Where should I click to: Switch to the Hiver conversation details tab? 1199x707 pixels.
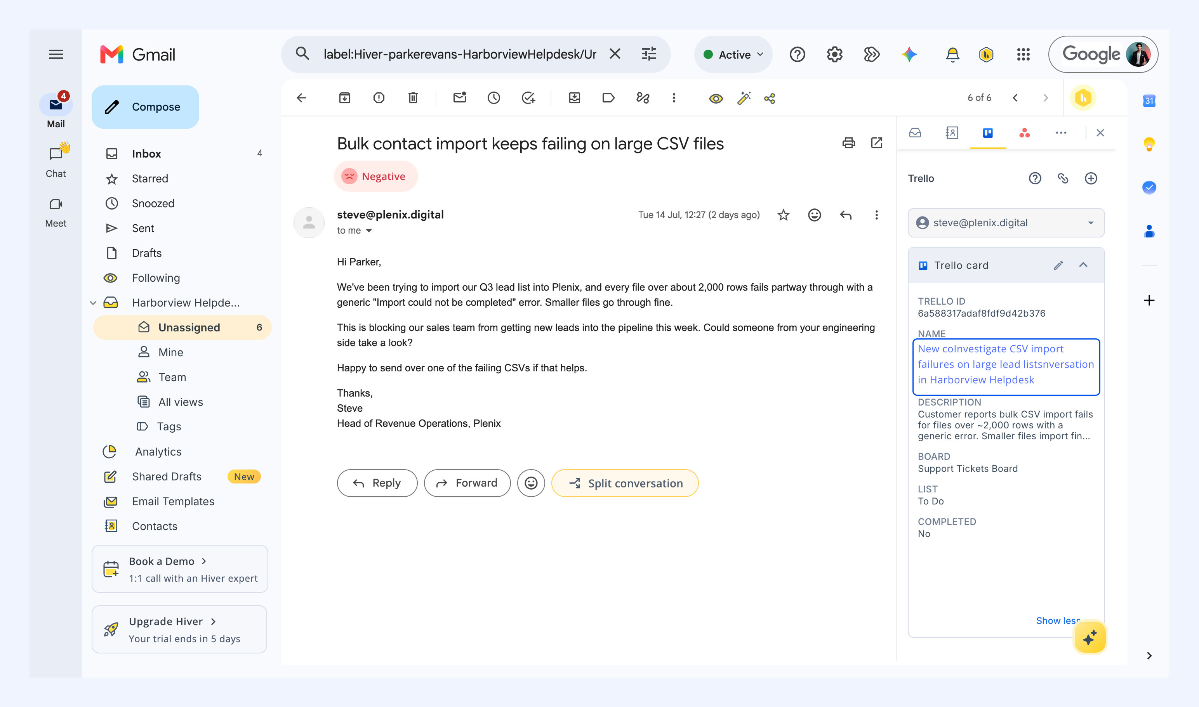[x=915, y=133]
